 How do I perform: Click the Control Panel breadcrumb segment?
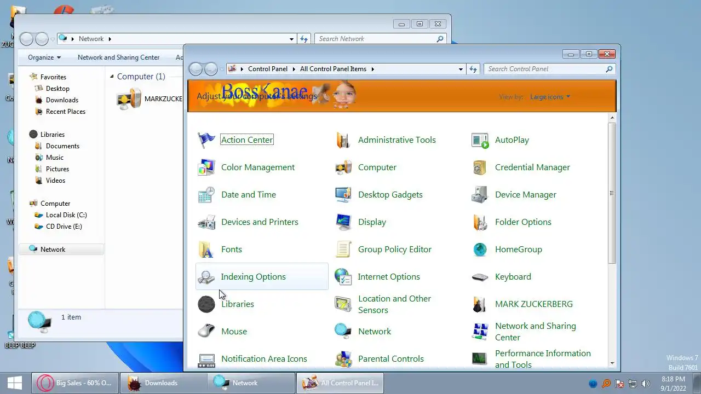[x=268, y=69]
